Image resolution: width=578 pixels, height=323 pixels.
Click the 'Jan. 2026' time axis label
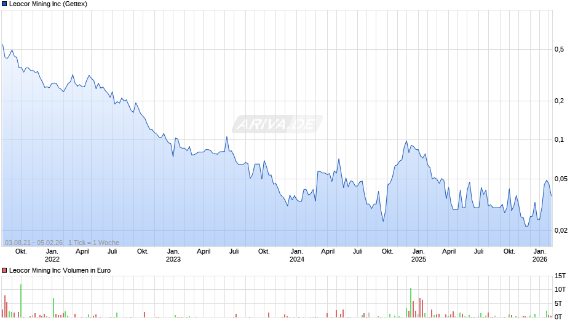(x=540, y=255)
